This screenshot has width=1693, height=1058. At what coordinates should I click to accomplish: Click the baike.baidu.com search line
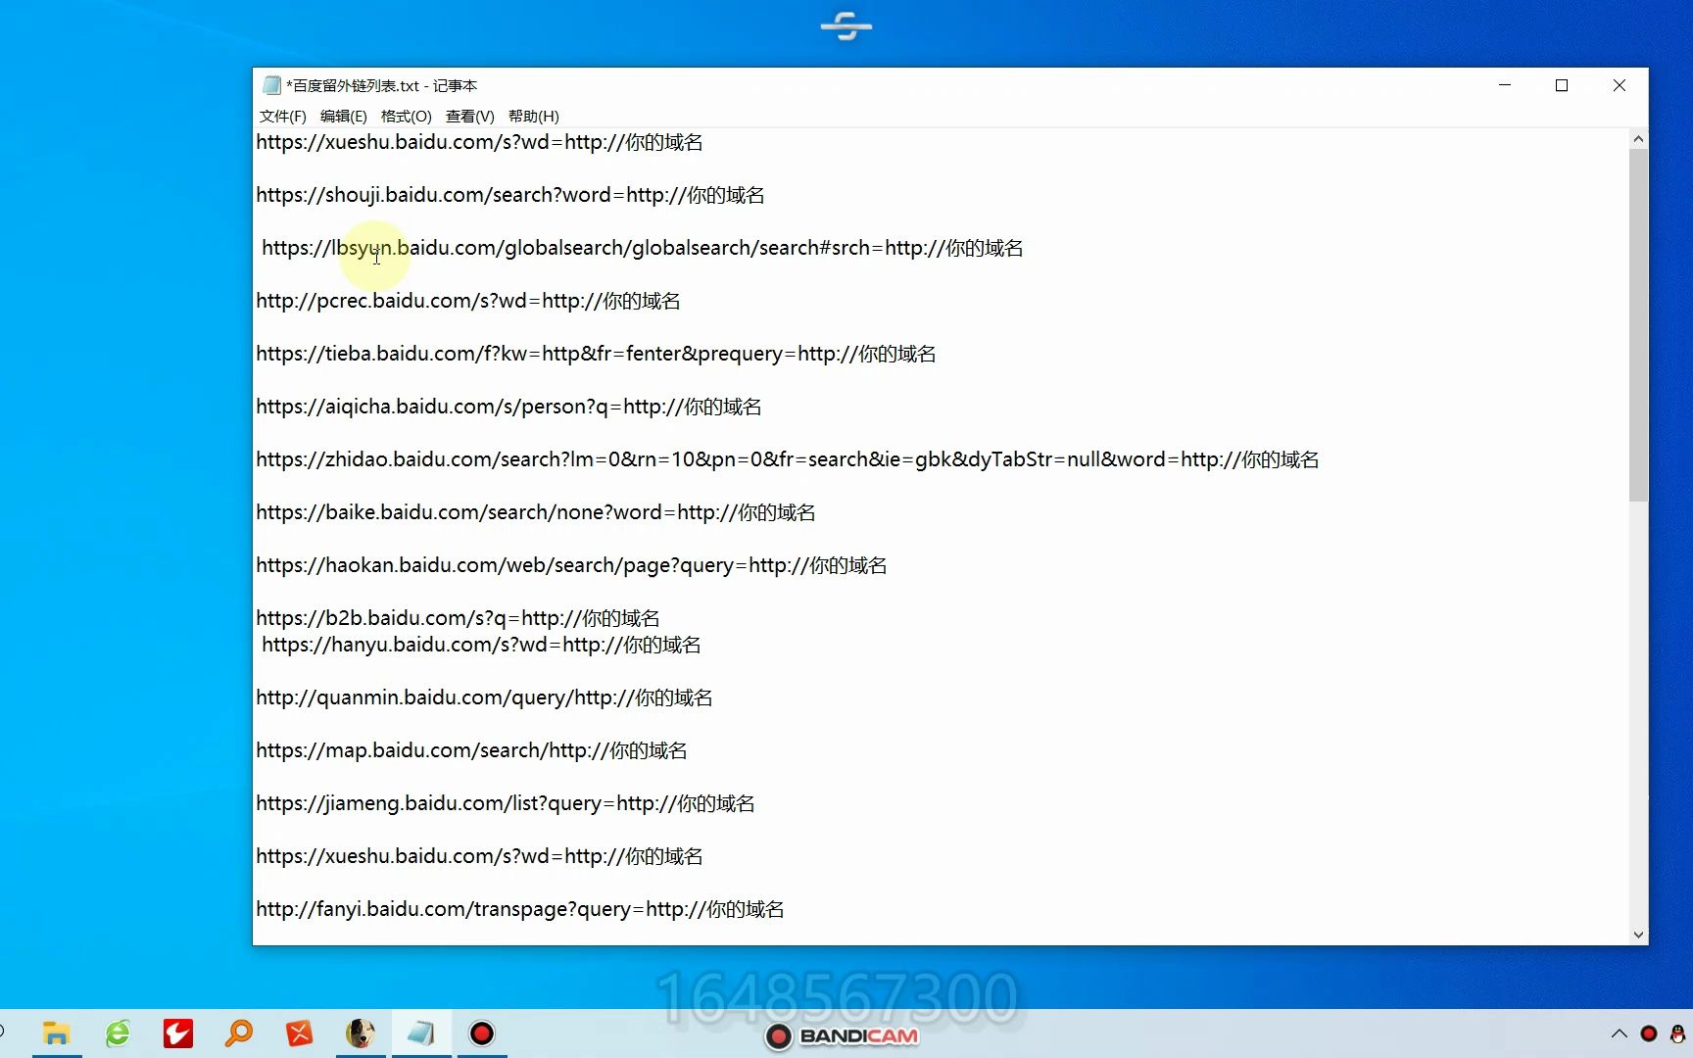536,512
